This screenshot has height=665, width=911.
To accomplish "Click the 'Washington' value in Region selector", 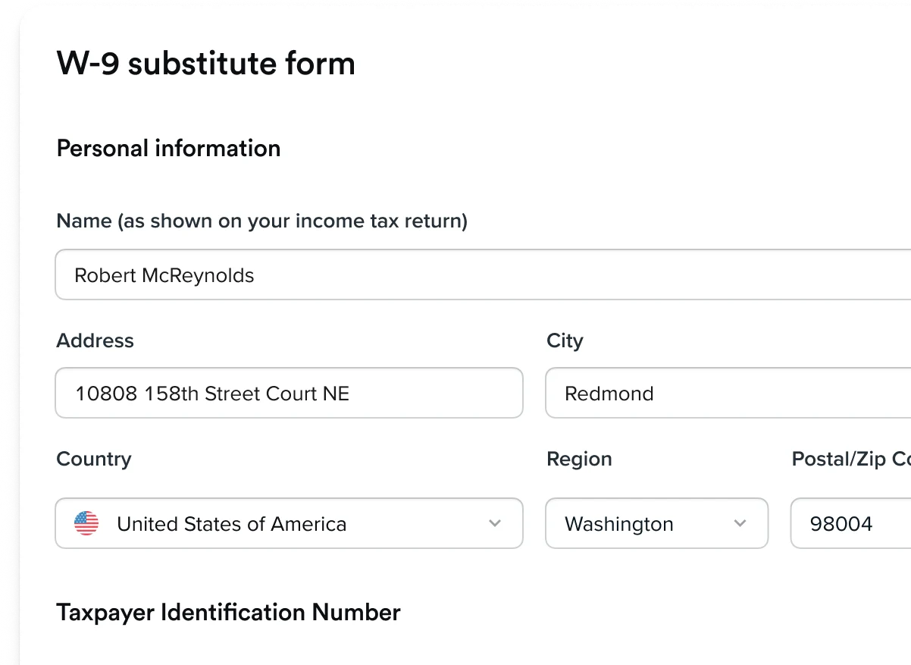I will (619, 524).
